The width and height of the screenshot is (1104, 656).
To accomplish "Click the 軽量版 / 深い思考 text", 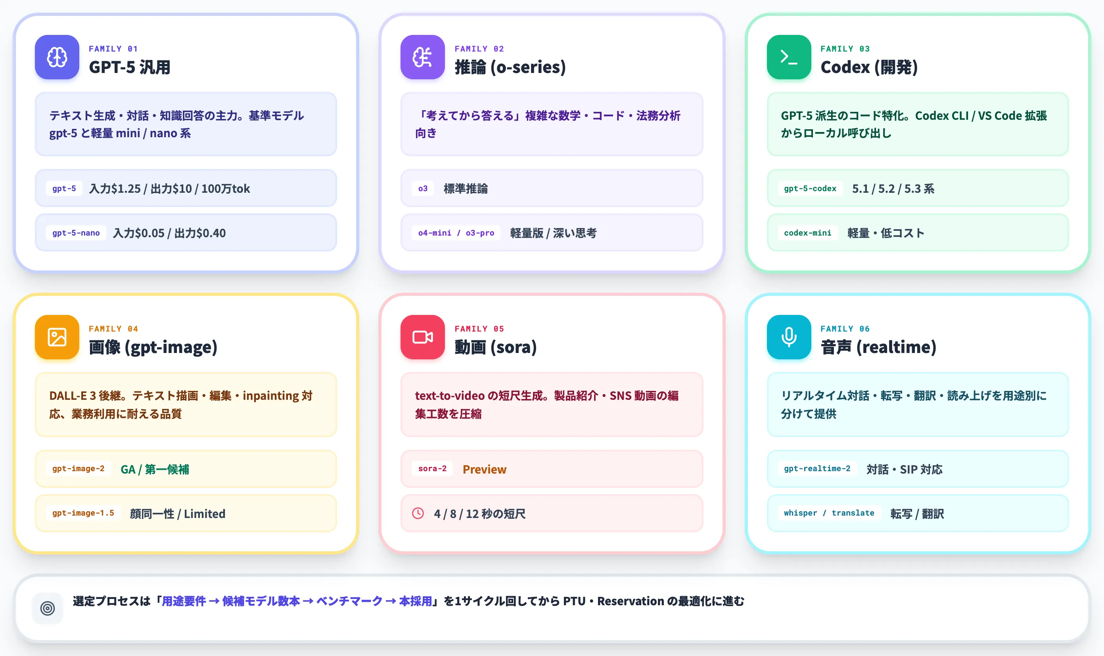I will [x=553, y=233].
